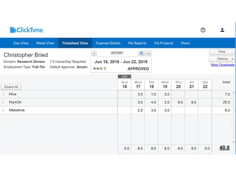
Task: Expand the HumOn row
Action: coord(3,102)
